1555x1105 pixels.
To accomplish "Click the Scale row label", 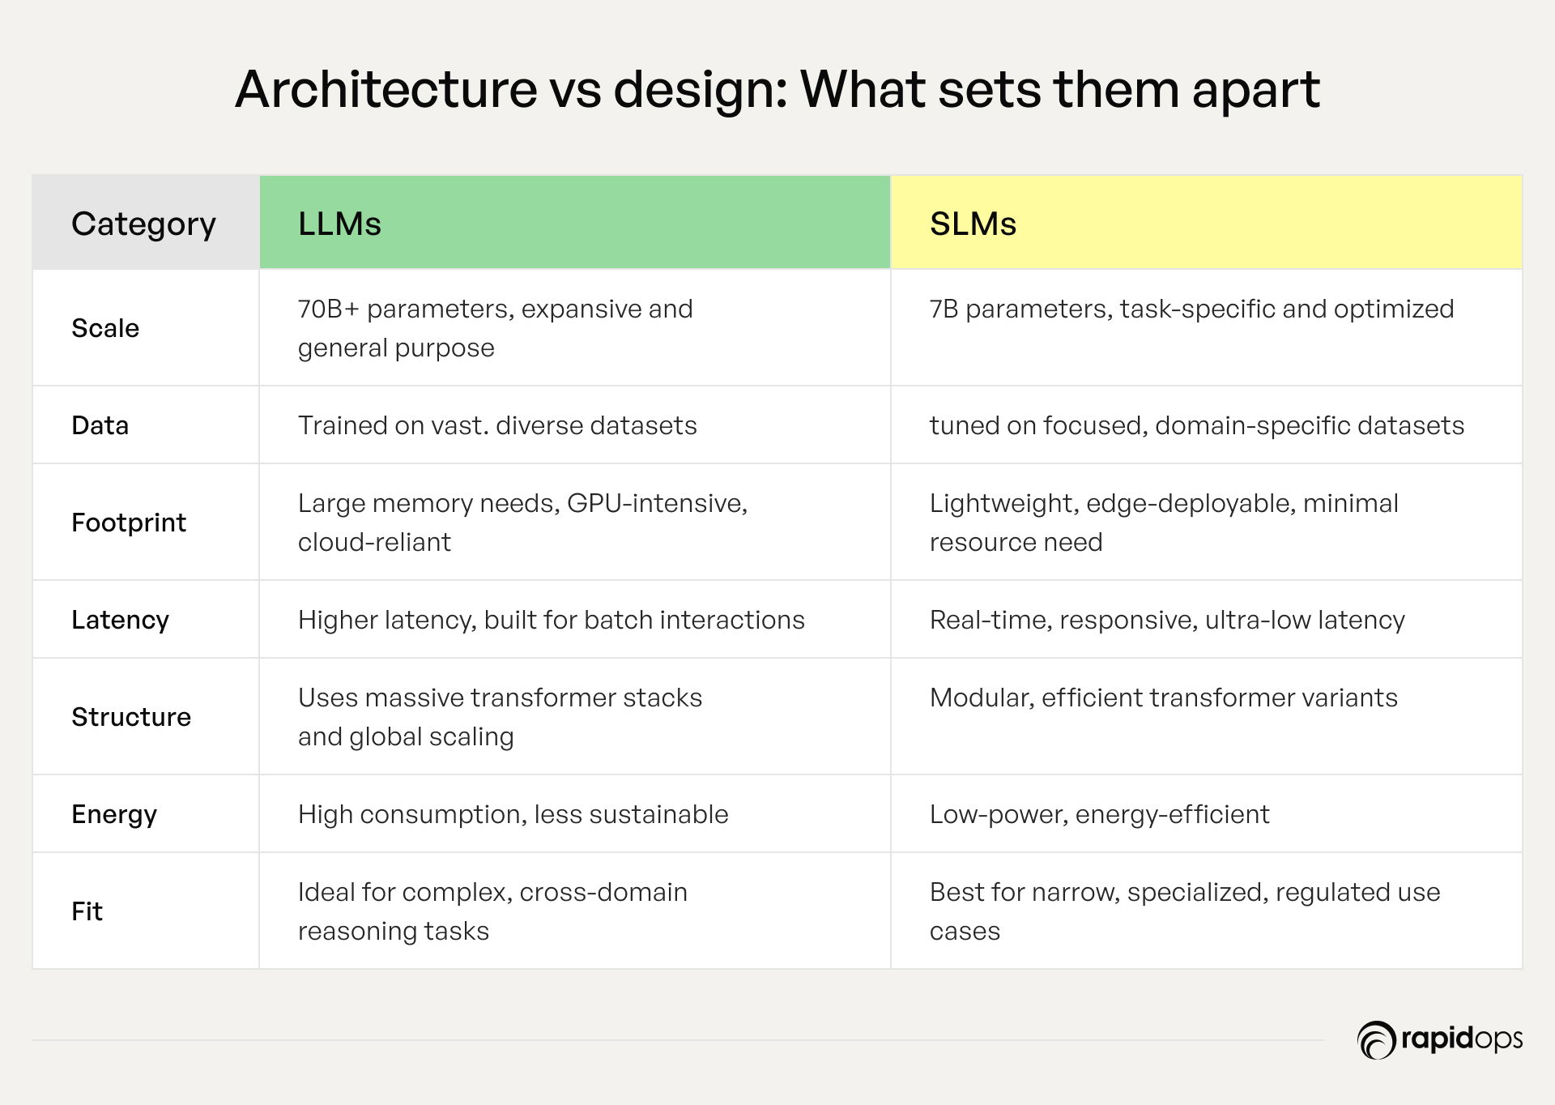I will pos(105,328).
